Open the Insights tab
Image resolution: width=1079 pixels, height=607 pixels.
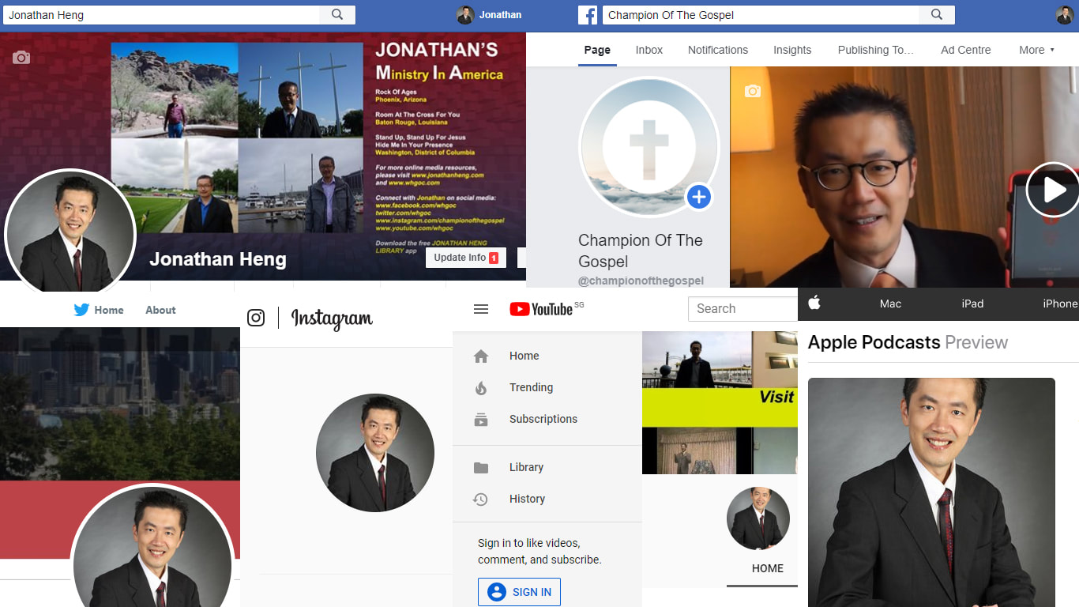[x=792, y=50]
